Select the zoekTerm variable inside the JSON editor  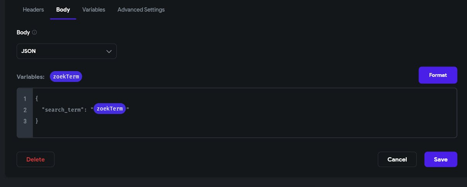110,109
